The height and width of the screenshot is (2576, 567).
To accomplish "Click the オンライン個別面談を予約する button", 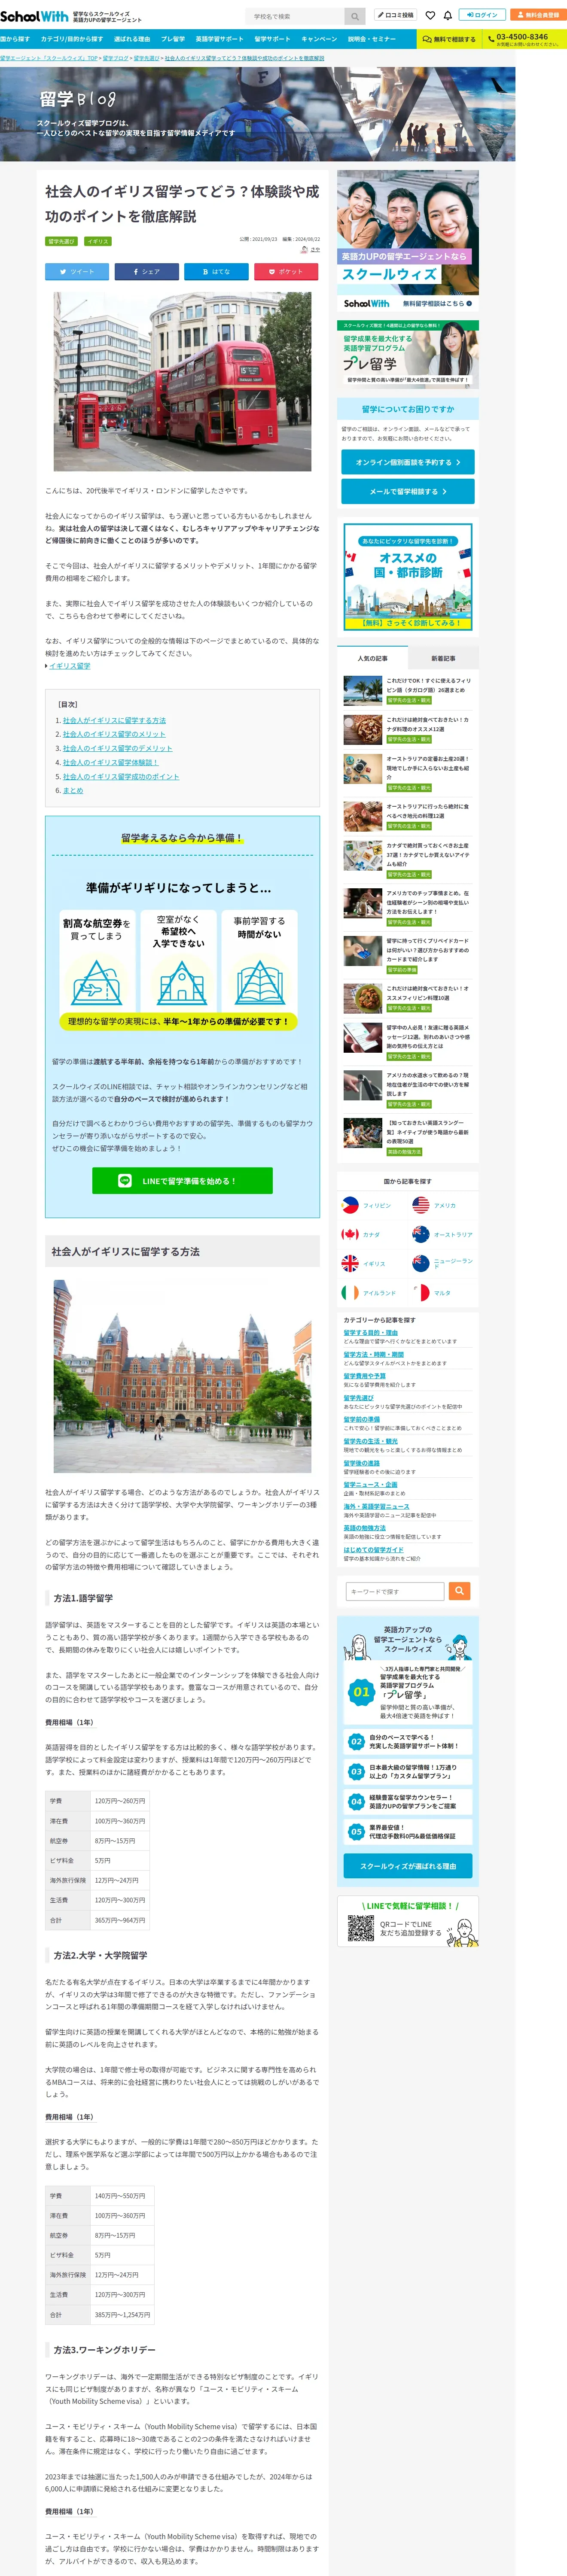I will pos(408,462).
